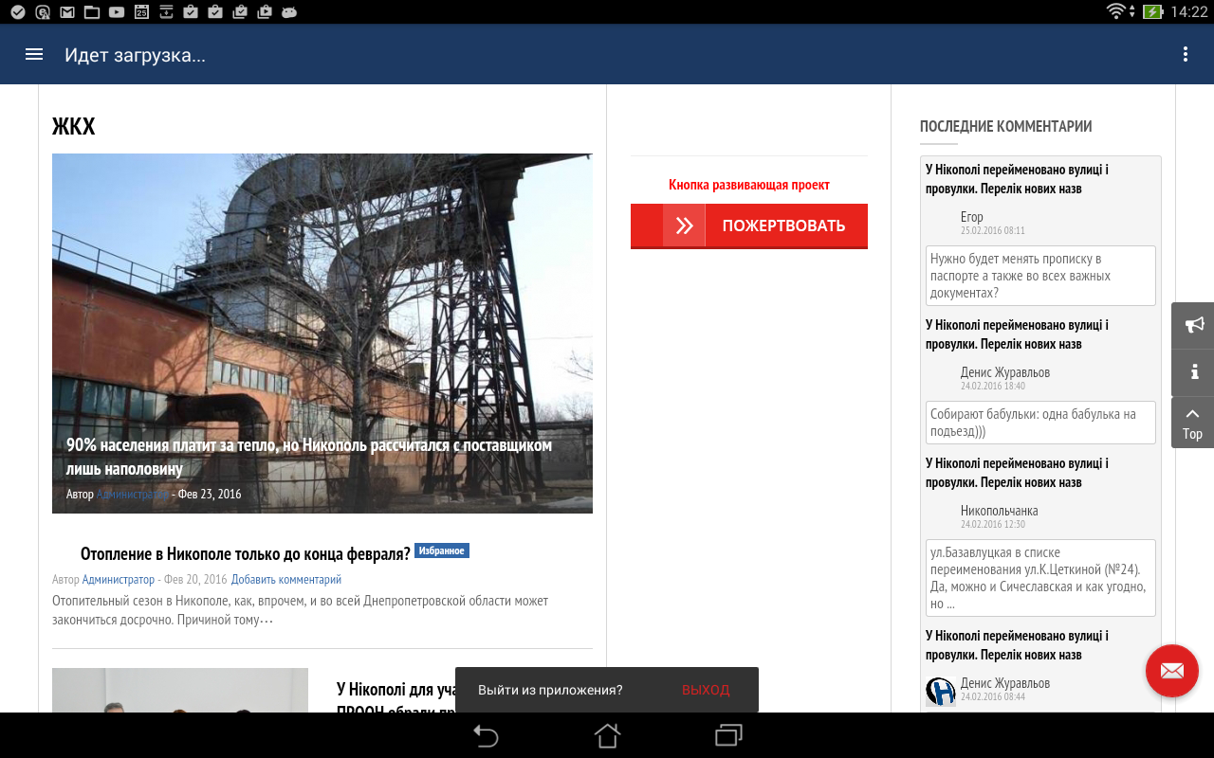Tap commenter name 'Никопольчанка'
Viewport: 1214px width, 758px height.
[x=1000, y=511]
